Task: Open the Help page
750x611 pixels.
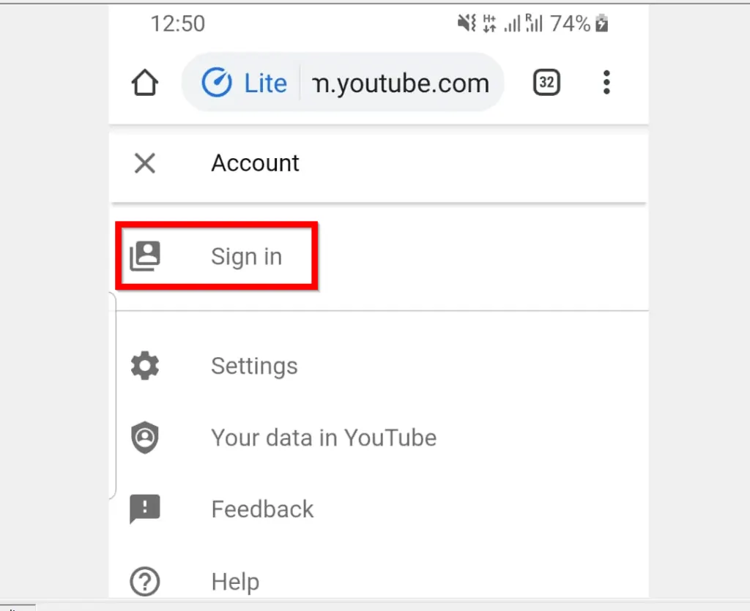Action: (x=235, y=581)
